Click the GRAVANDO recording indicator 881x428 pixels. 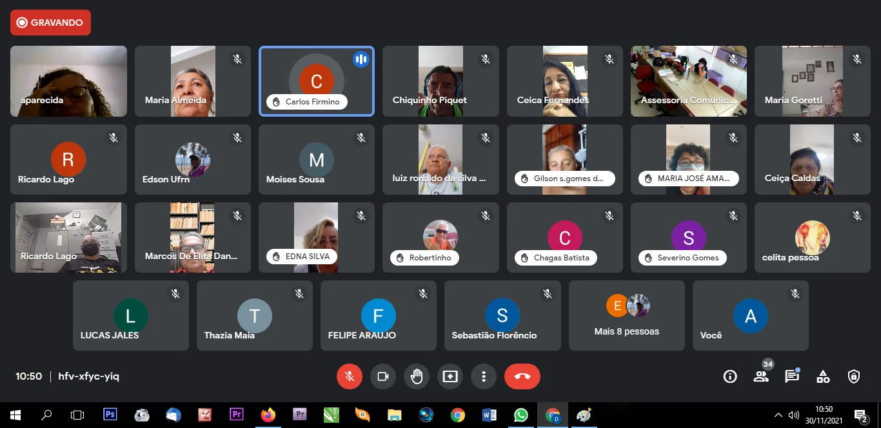[50, 23]
